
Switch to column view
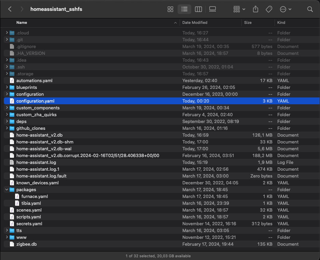tap(198, 9)
